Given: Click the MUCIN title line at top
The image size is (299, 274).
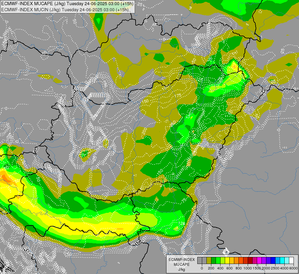Looking at the screenshot, I should click(65, 10).
